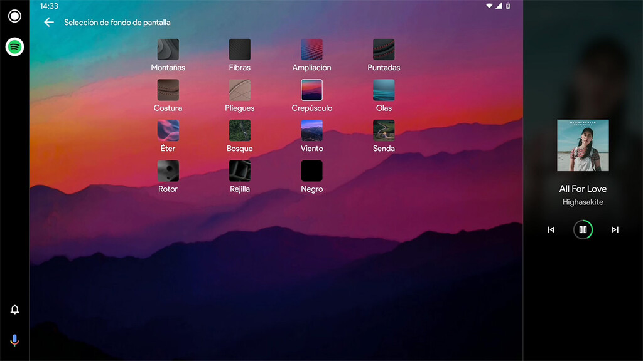Viewport: 643px width, 361px height.
Task: Apply the Negro wallpaper
Action: point(311,171)
